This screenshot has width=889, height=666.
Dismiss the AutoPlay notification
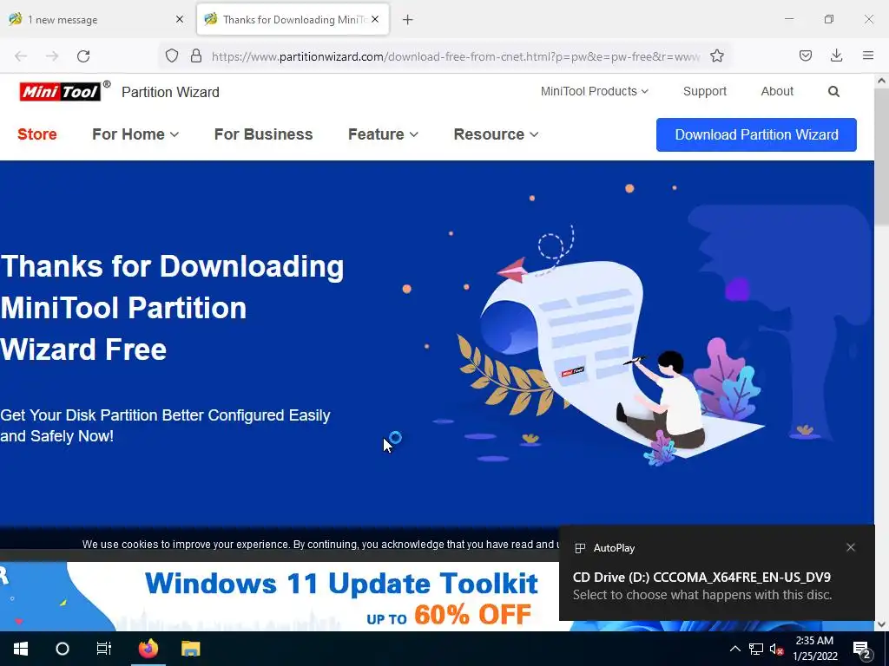851,547
